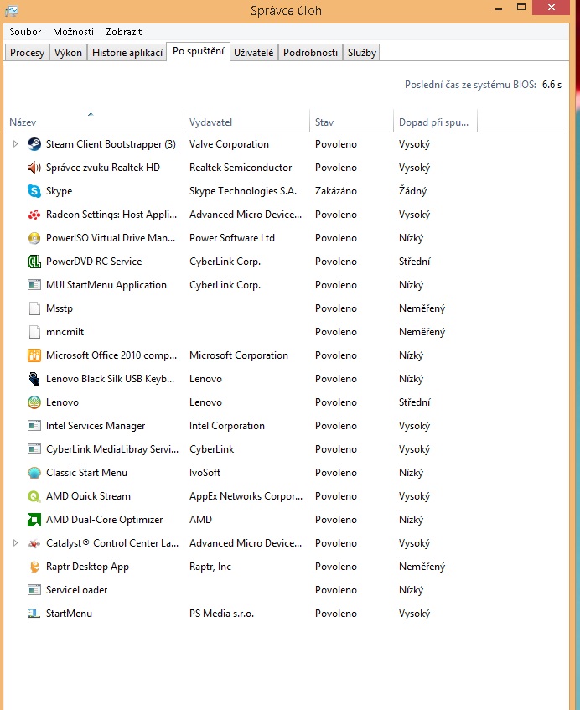Screen dimensions: 580x710
Task: Expand the Steam Client Bootstrapper group
Action: [x=15, y=144]
